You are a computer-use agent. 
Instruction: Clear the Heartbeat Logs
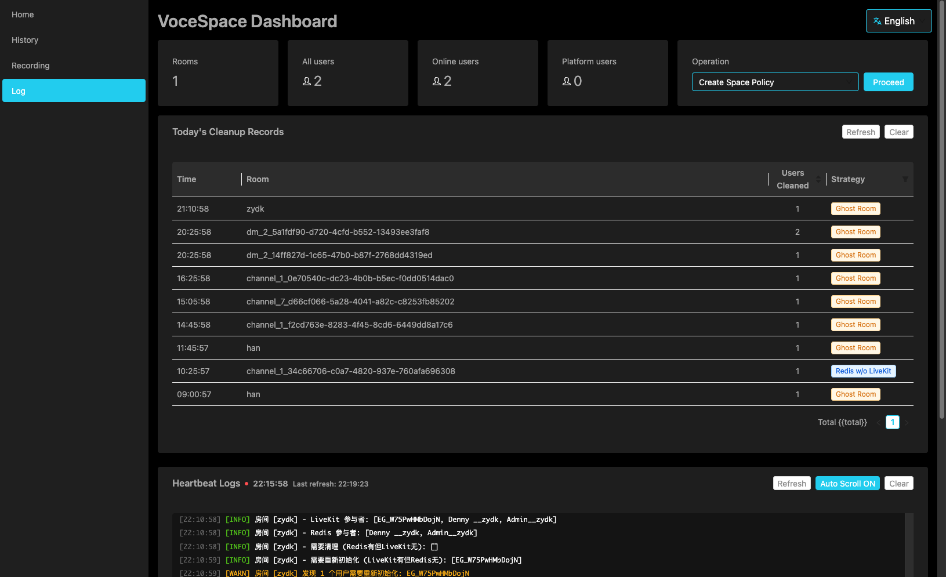pyautogui.click(x=898, y=483)
